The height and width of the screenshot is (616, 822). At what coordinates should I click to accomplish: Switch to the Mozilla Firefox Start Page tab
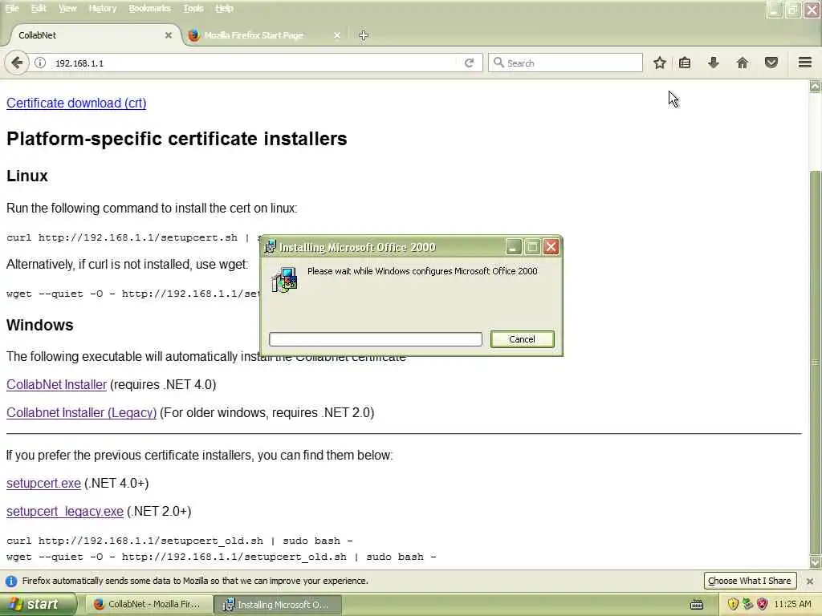[x=265, y=35]
